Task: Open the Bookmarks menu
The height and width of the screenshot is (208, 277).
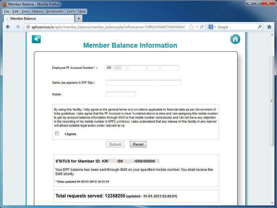Action: click(x=55, y=11)
